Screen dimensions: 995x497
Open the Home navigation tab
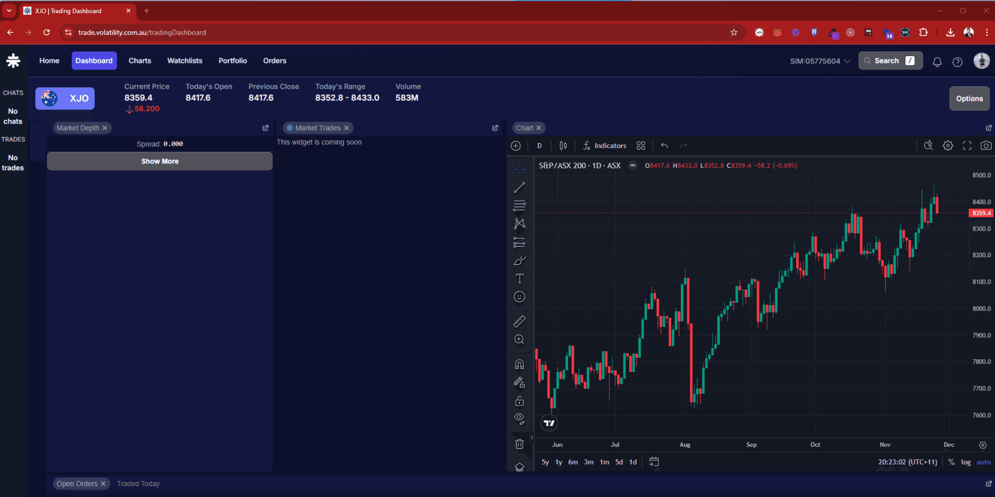pos(49,61)
